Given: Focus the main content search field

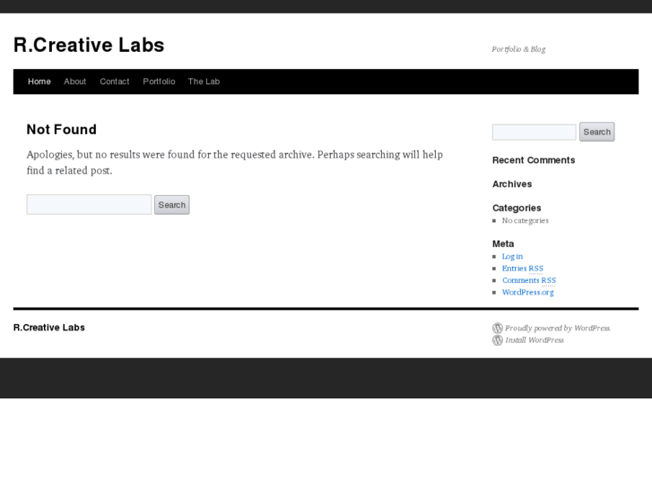Looking at the screenshot, I should [89, 205].
